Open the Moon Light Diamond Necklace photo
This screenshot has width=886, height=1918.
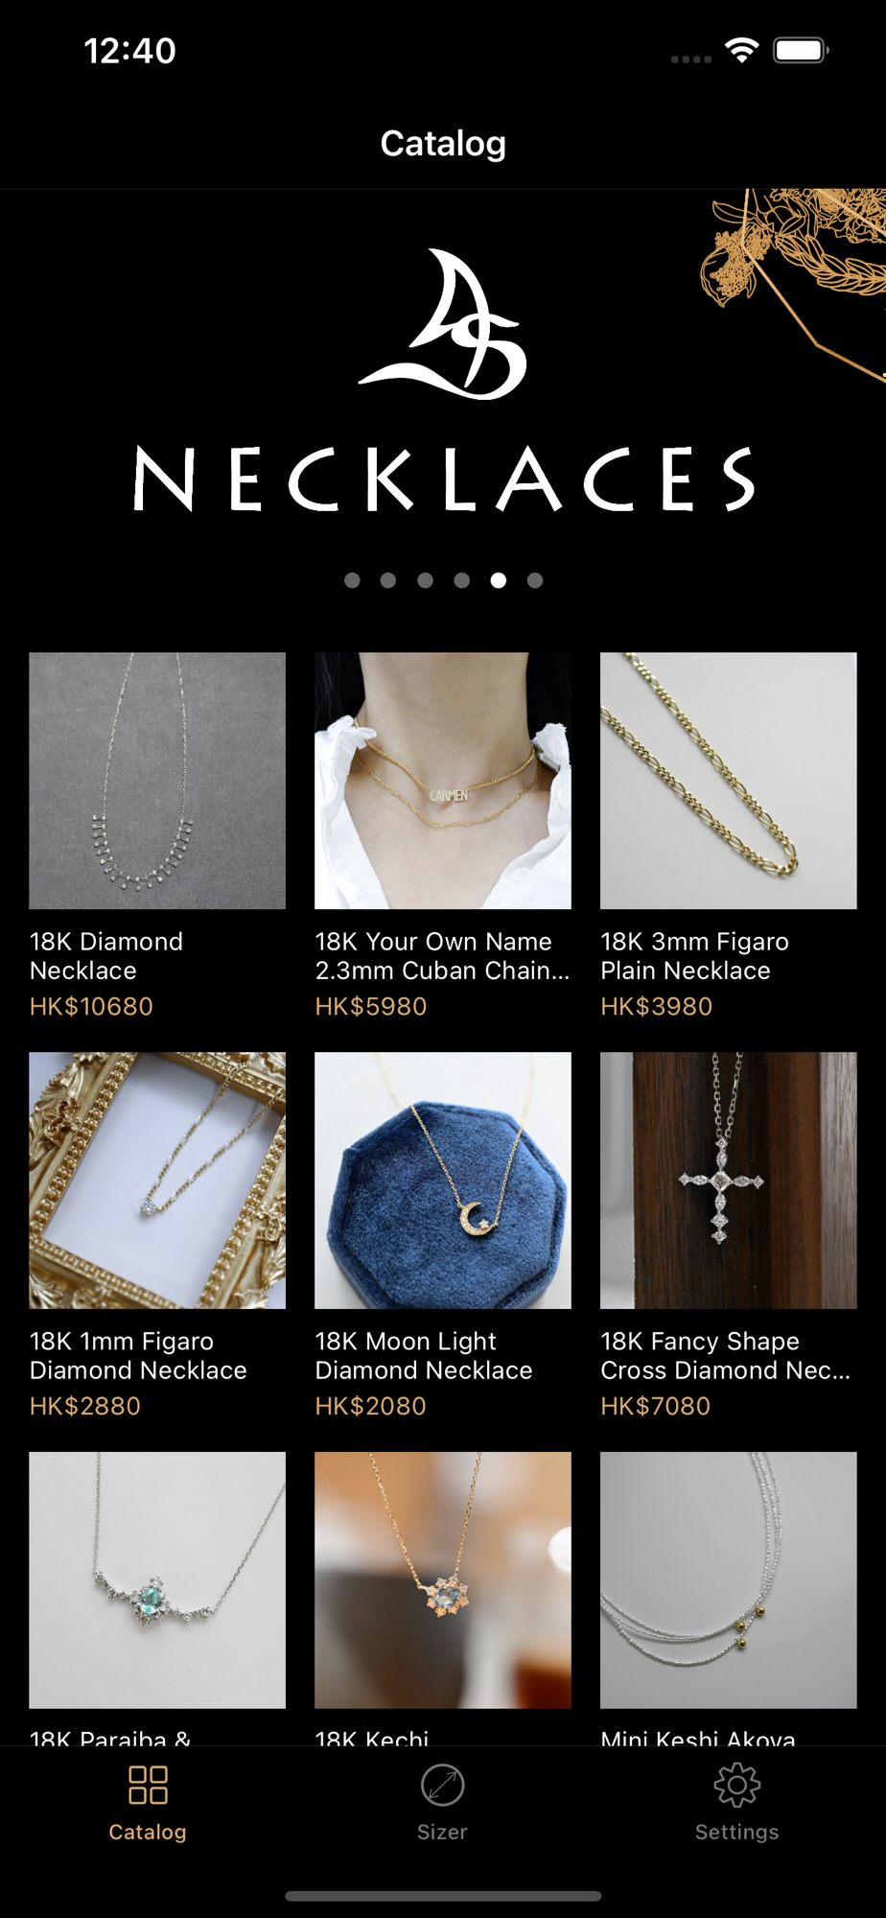[443, 1181]
